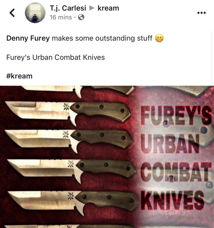Click the globe public-audience icon
Image resolution: width=214 pixels, height=228 pixels.
pos(81,17)
